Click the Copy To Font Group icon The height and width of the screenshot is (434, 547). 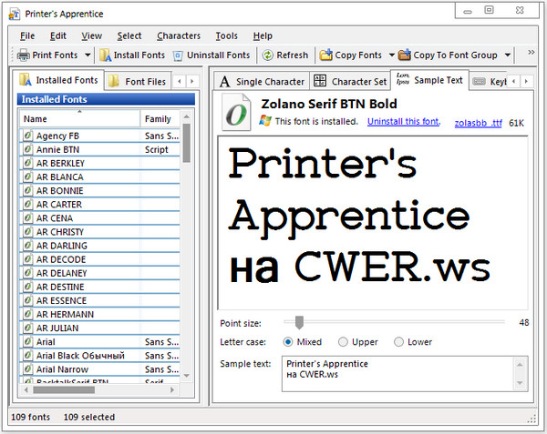(x=404, y=56)
